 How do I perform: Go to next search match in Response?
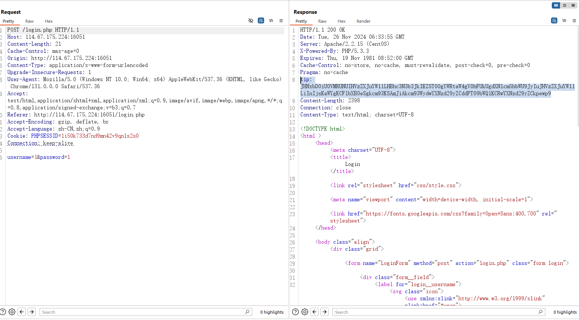click(325, 312)
